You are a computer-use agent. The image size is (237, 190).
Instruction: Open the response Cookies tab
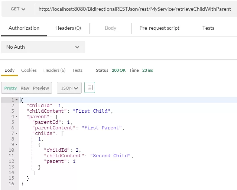[29, 70]
